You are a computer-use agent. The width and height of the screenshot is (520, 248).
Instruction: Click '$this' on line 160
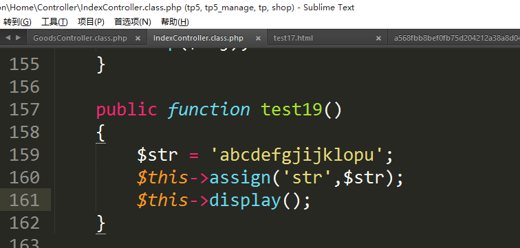162,177
